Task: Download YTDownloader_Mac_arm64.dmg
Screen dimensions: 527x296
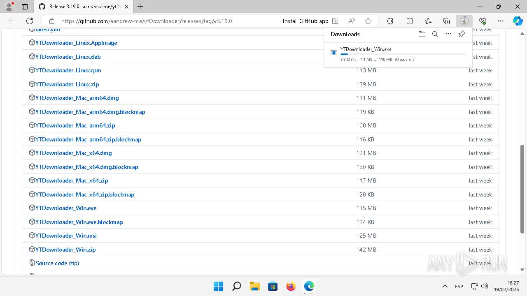Action: click(77, 98)
